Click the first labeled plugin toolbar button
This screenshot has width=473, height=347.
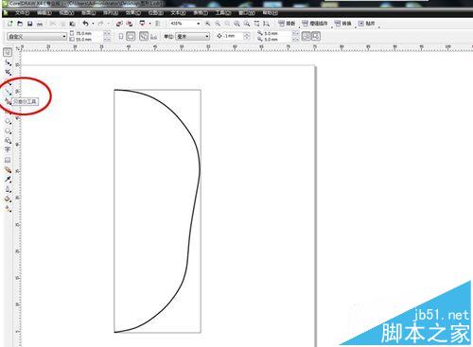pos(287,24)
